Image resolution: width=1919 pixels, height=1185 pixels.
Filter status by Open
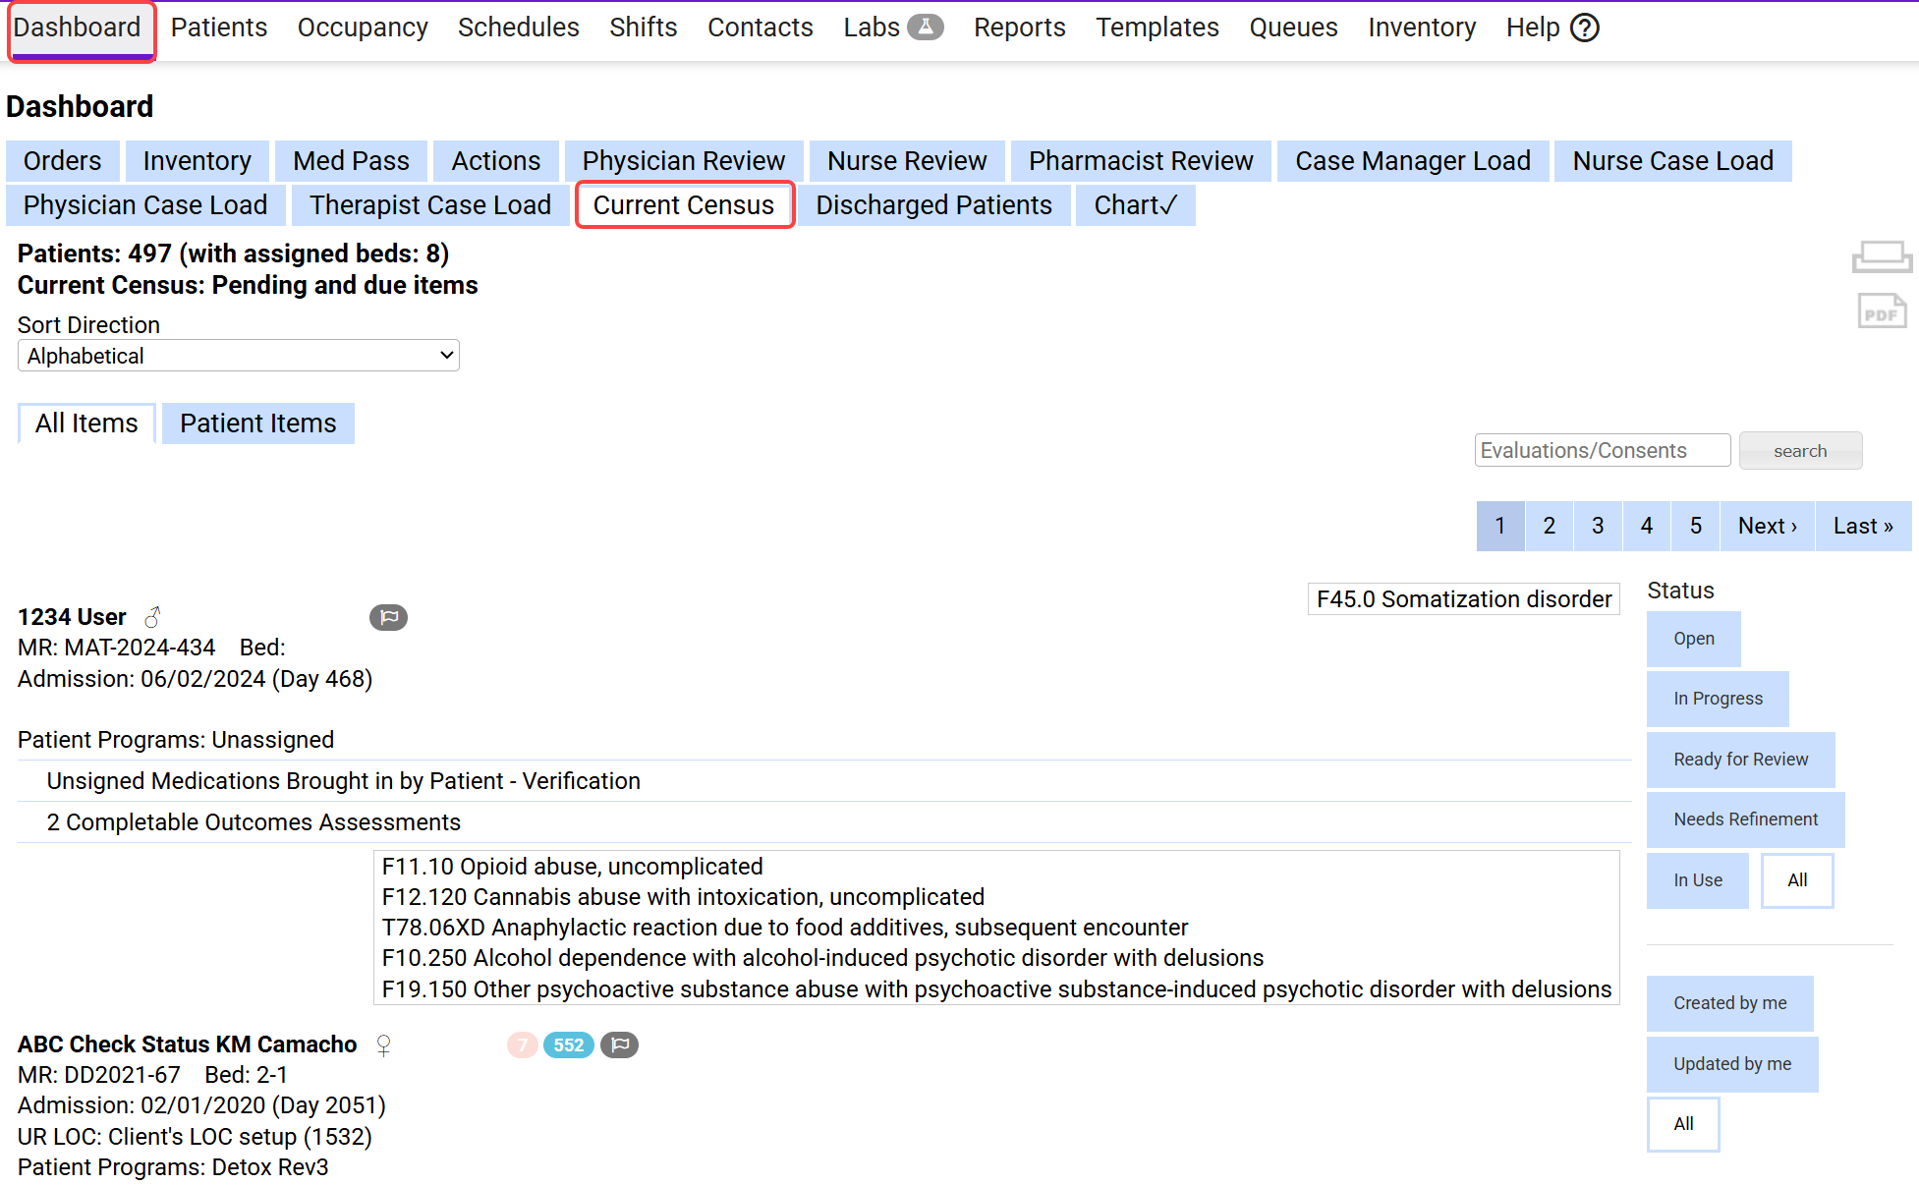(1693, 639)
